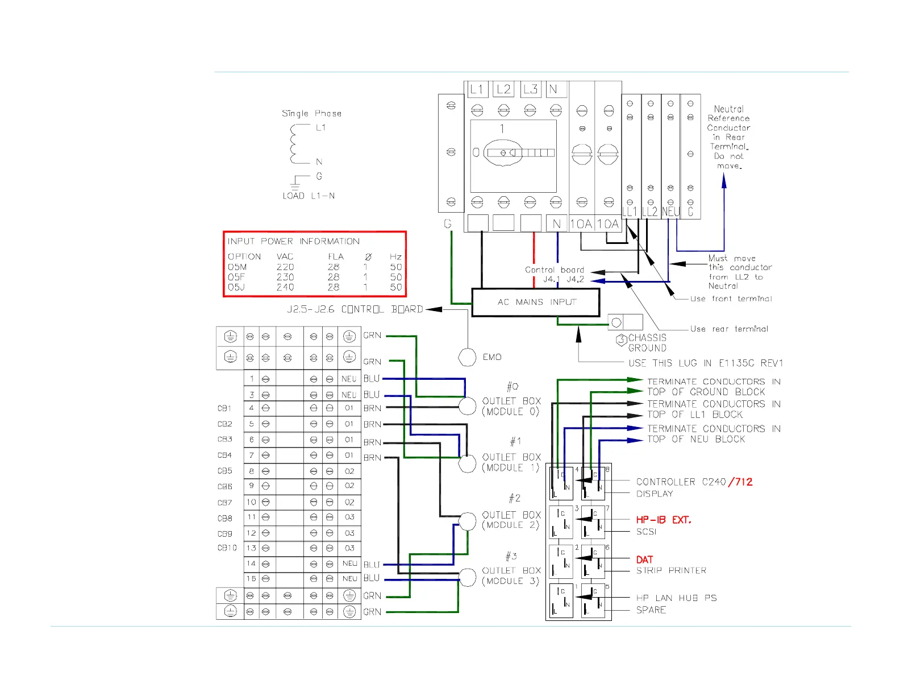Click the LL2 terminal block label
Screen dimensions: 900x696
point(650,212)
